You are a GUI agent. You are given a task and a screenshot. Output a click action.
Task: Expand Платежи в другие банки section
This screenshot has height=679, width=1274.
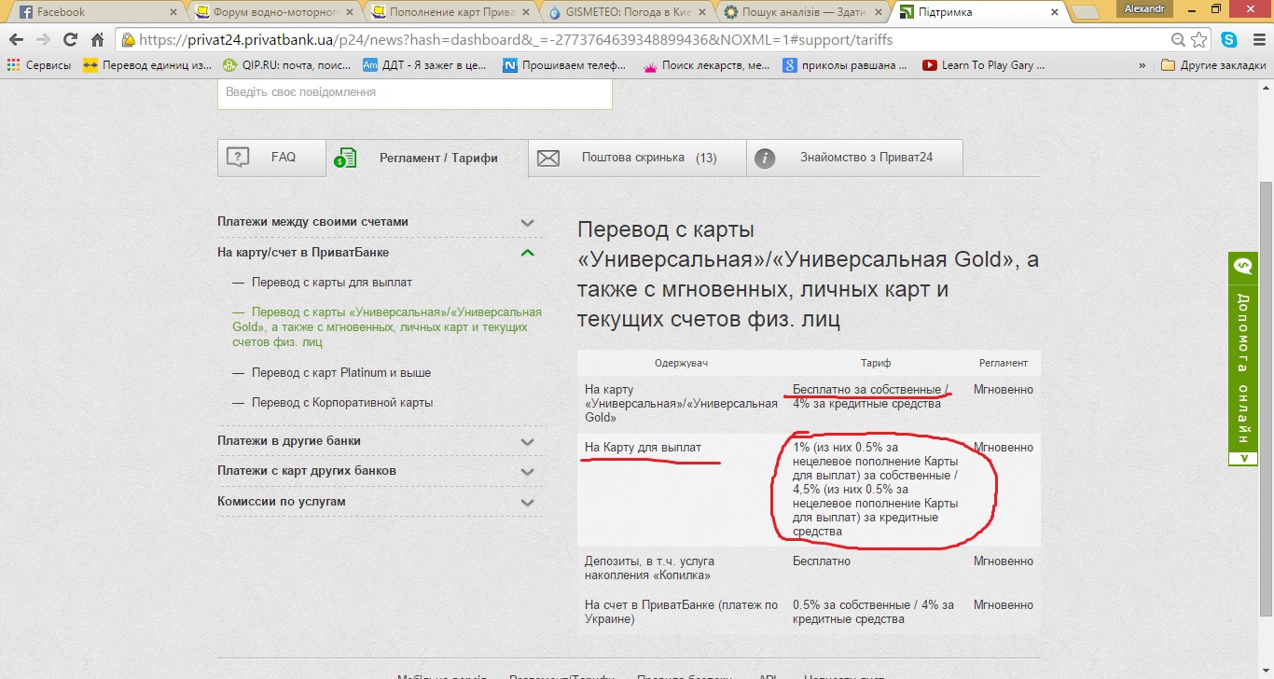pos(527,441)
